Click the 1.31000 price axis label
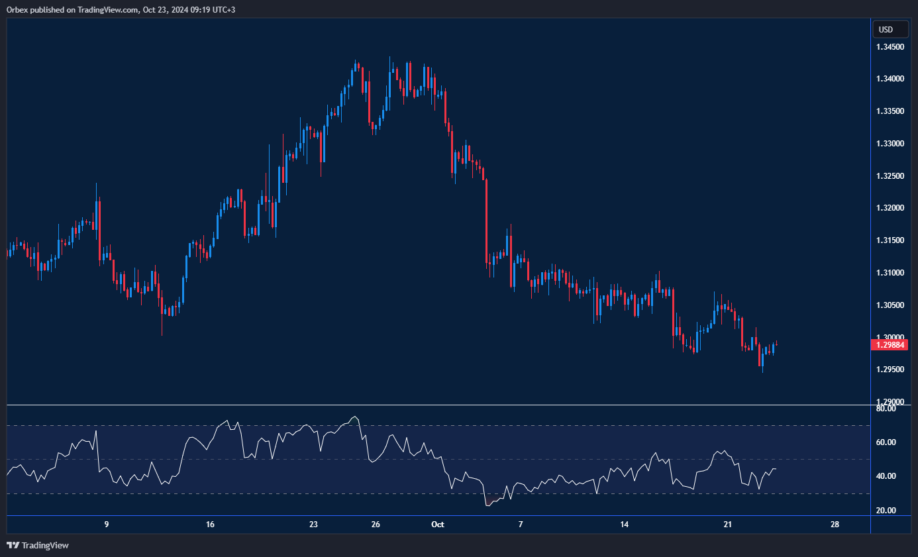Viewport: 918px width, 557px height. pyautogui.click(x=890, y=273)
